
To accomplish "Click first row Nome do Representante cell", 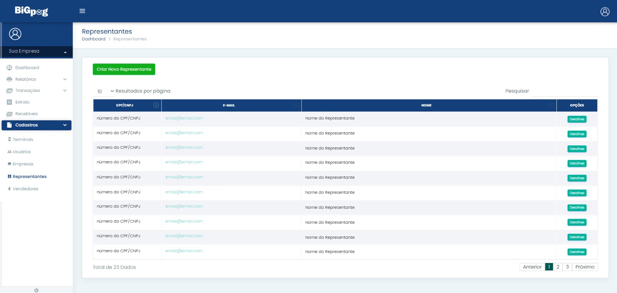I will click(x=429, y=118).
